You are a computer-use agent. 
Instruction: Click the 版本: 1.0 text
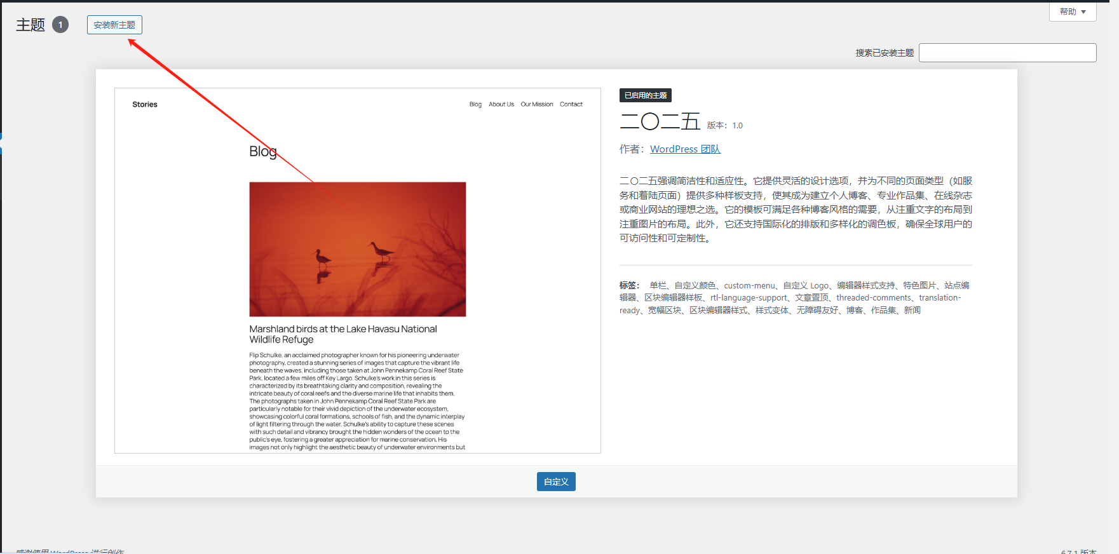pyautogui.click(x=725, y=126)
